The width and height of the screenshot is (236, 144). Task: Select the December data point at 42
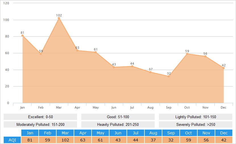[x=223, y=68]
